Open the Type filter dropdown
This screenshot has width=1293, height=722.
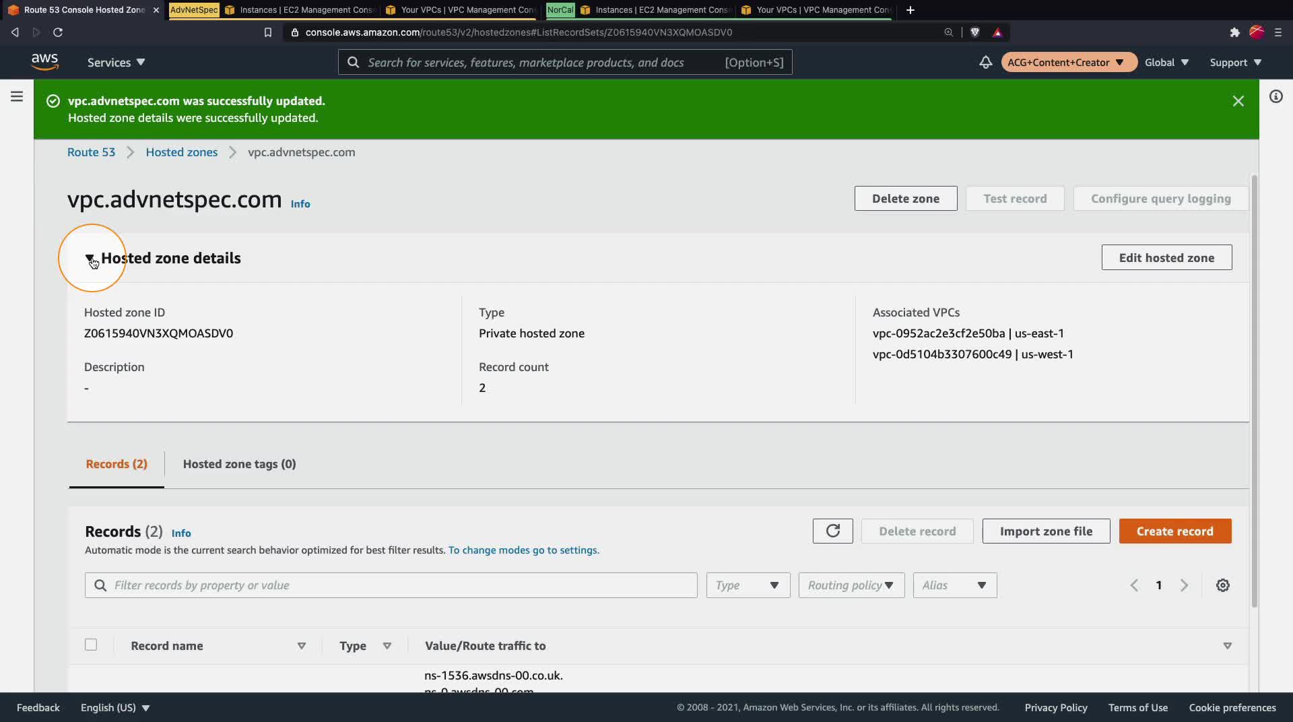[748, 585]
